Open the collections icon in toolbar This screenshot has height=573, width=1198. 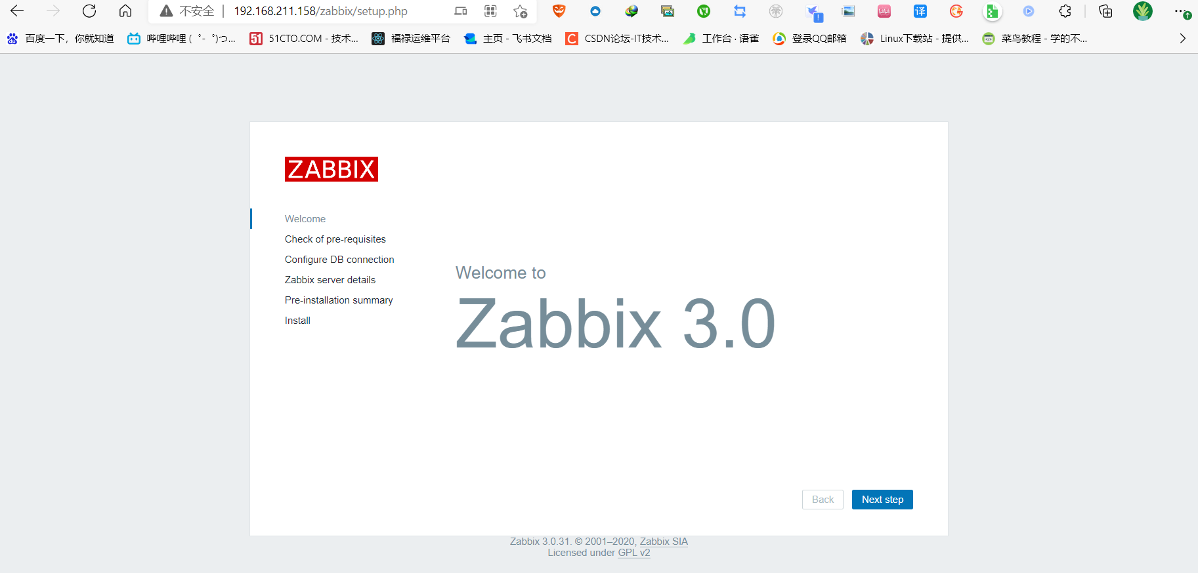point(1105,11)
